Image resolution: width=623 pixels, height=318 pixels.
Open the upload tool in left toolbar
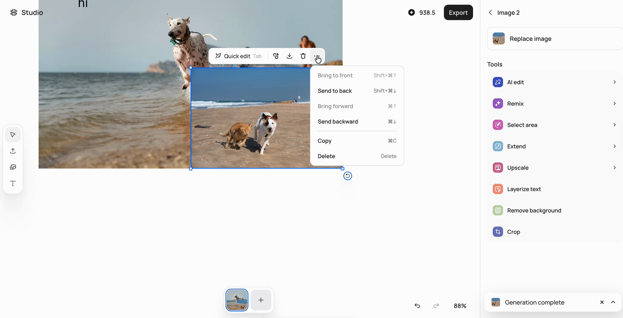tap(13, 151)
